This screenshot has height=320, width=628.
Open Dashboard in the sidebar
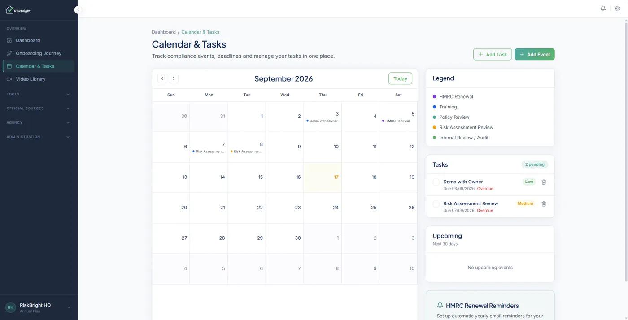click(x=39, y=40)
